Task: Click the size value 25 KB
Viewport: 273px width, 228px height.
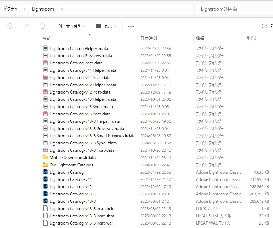Action: pyautogui.click(x=264, y=223)
